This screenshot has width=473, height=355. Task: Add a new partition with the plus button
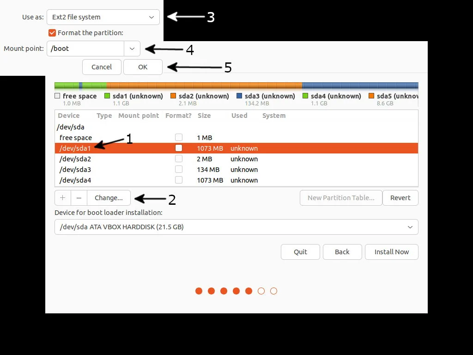pos(62,197)
